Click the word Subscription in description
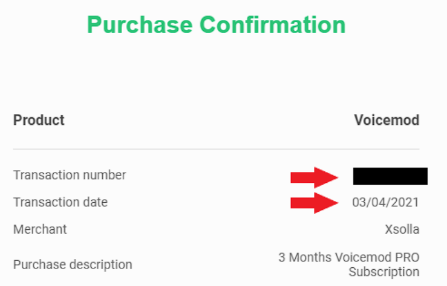This screenshot has height=286, width=447. click(384, 272)
